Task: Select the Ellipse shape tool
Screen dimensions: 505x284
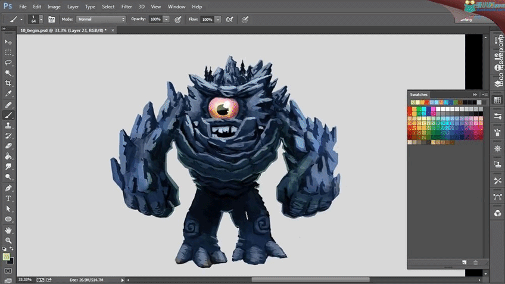Action: (8, 219)
